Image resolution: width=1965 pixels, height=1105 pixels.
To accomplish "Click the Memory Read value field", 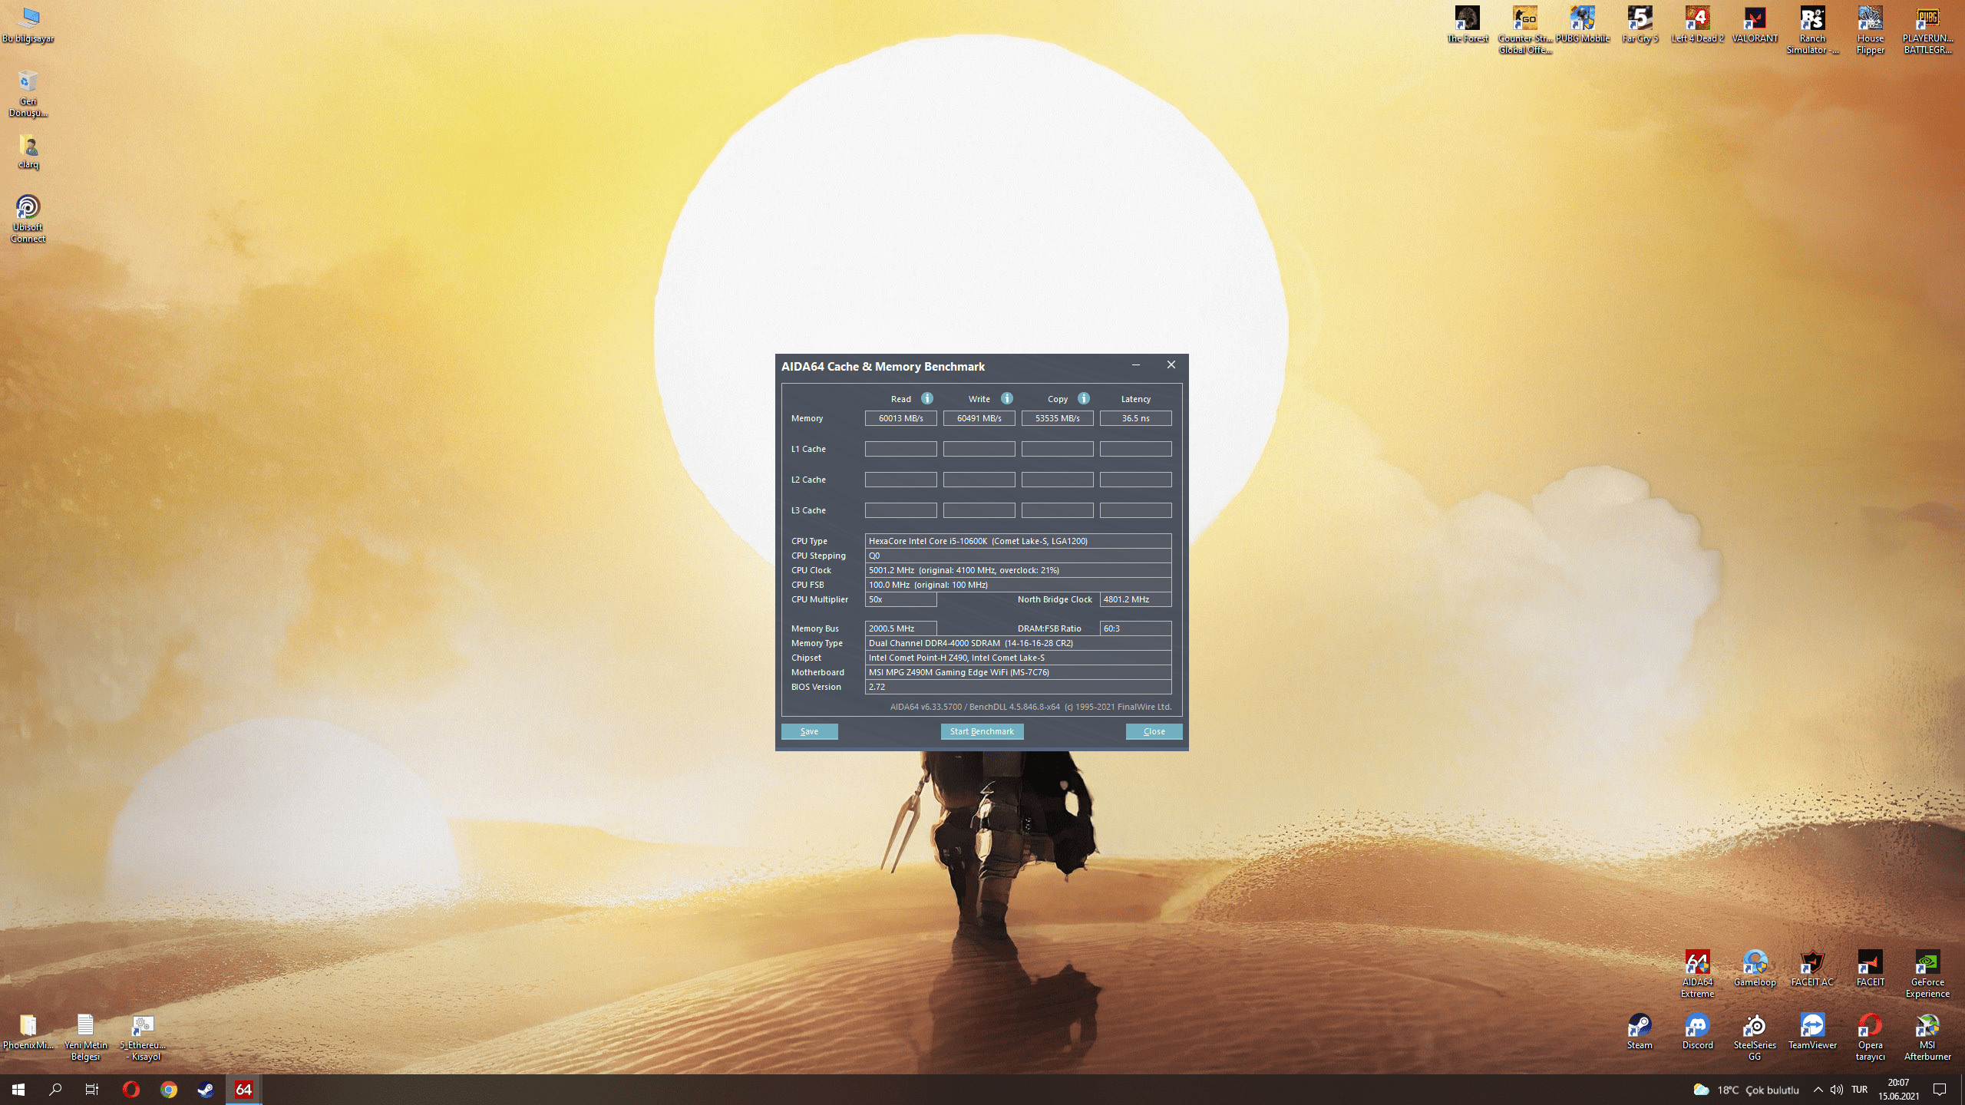I will click(x=901, y=418).
